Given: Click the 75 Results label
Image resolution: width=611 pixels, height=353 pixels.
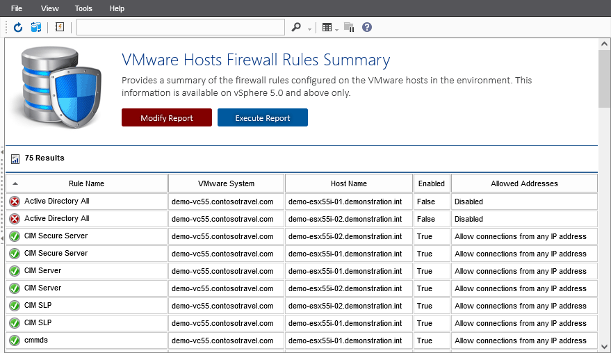Looking at the screenshot, I should tap(44, 158).
